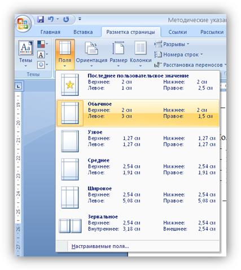241x270 pixels.
Task: Select the Разметка страницы tab
Action: [x=130, y=32]
